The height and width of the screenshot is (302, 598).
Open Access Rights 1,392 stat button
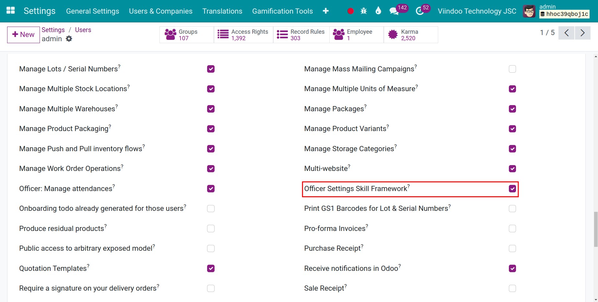(243, 35)
